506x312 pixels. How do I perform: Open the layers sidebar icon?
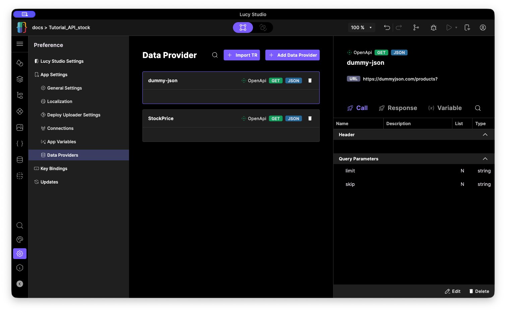(20, 79)
